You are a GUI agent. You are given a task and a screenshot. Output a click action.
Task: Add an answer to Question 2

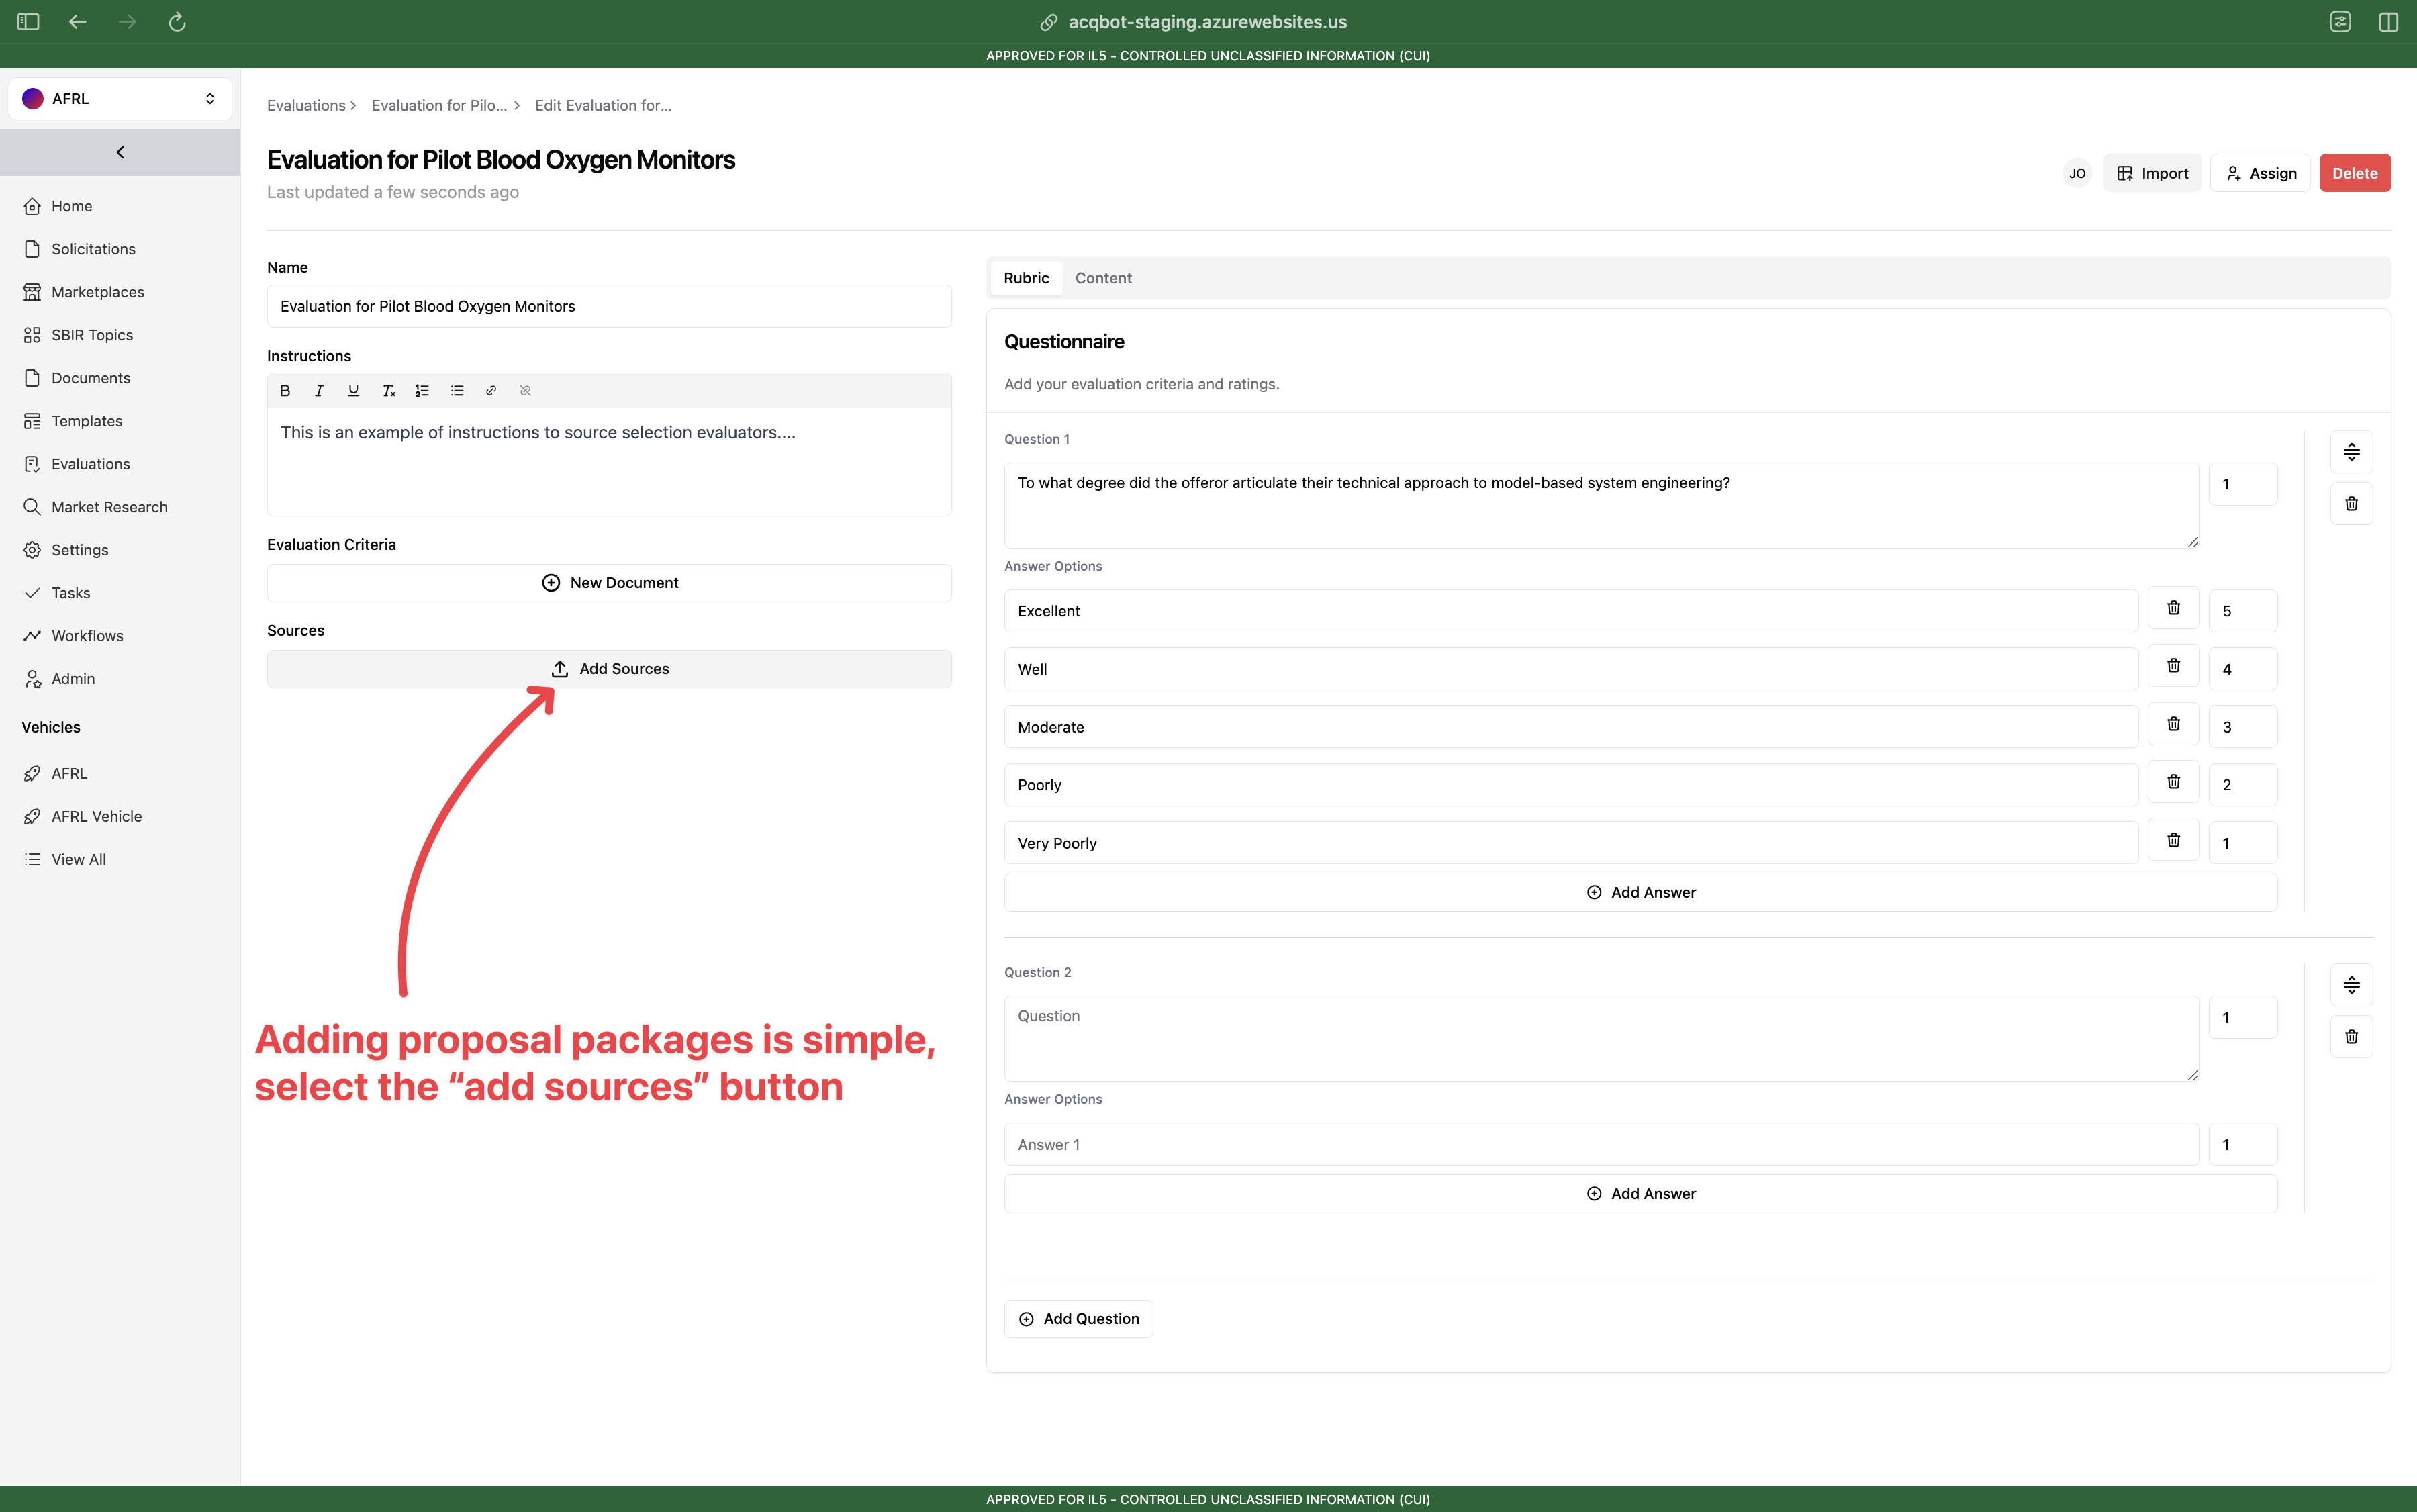click(1640, 1194)
